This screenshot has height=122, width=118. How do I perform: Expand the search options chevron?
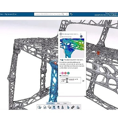(x=67, y=14)
